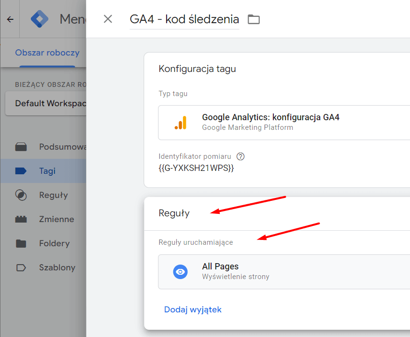Viewport: 410px width, 337px height.
Task: Click the Dodaj wyjątek link
Action: tap(193, 309)
